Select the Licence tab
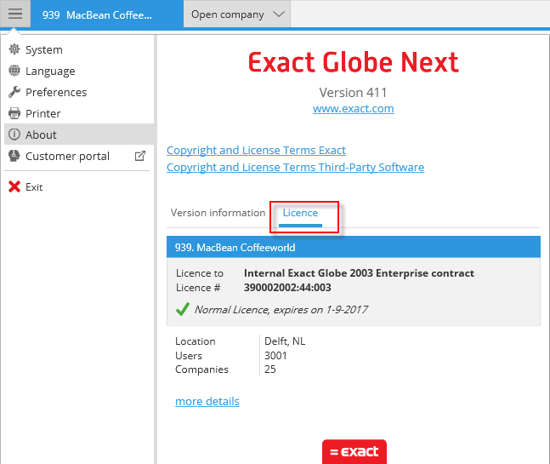This screenshot has width=550, height=464. [x=300, y=213]
